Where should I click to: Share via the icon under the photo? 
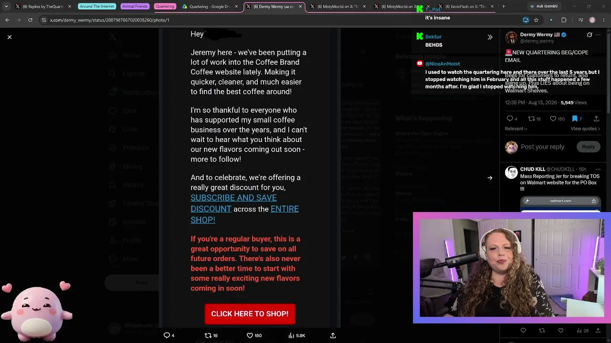coord(333,335)
